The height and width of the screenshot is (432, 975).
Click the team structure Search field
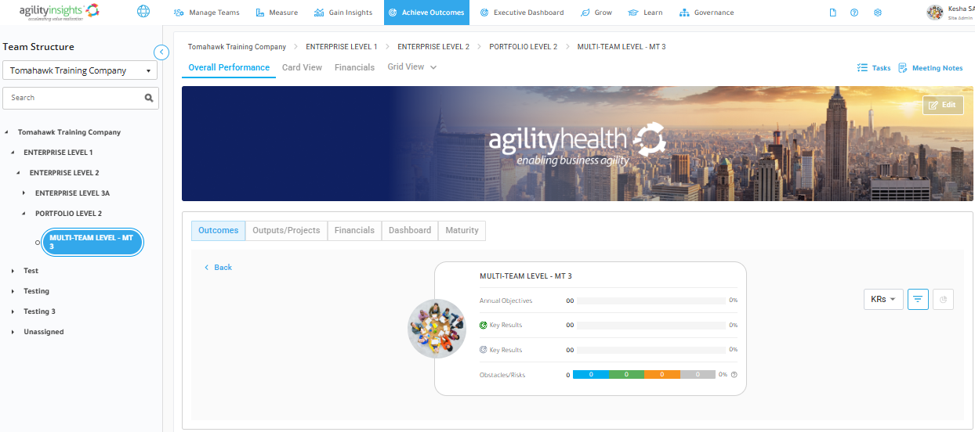click(x=81, y=98)
